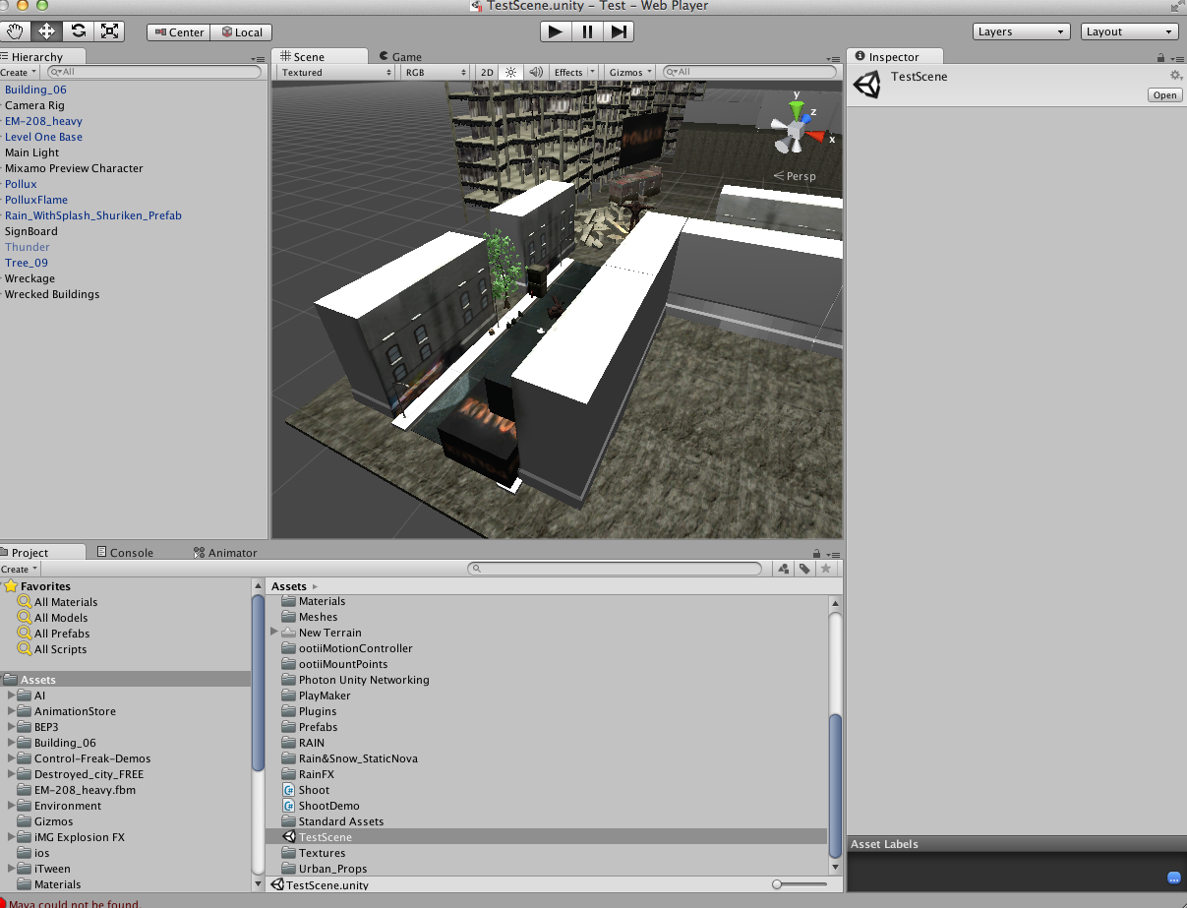Select the Hand tool in toolbar
Viewport: 1187px width, 908px height.
(15, 31)
